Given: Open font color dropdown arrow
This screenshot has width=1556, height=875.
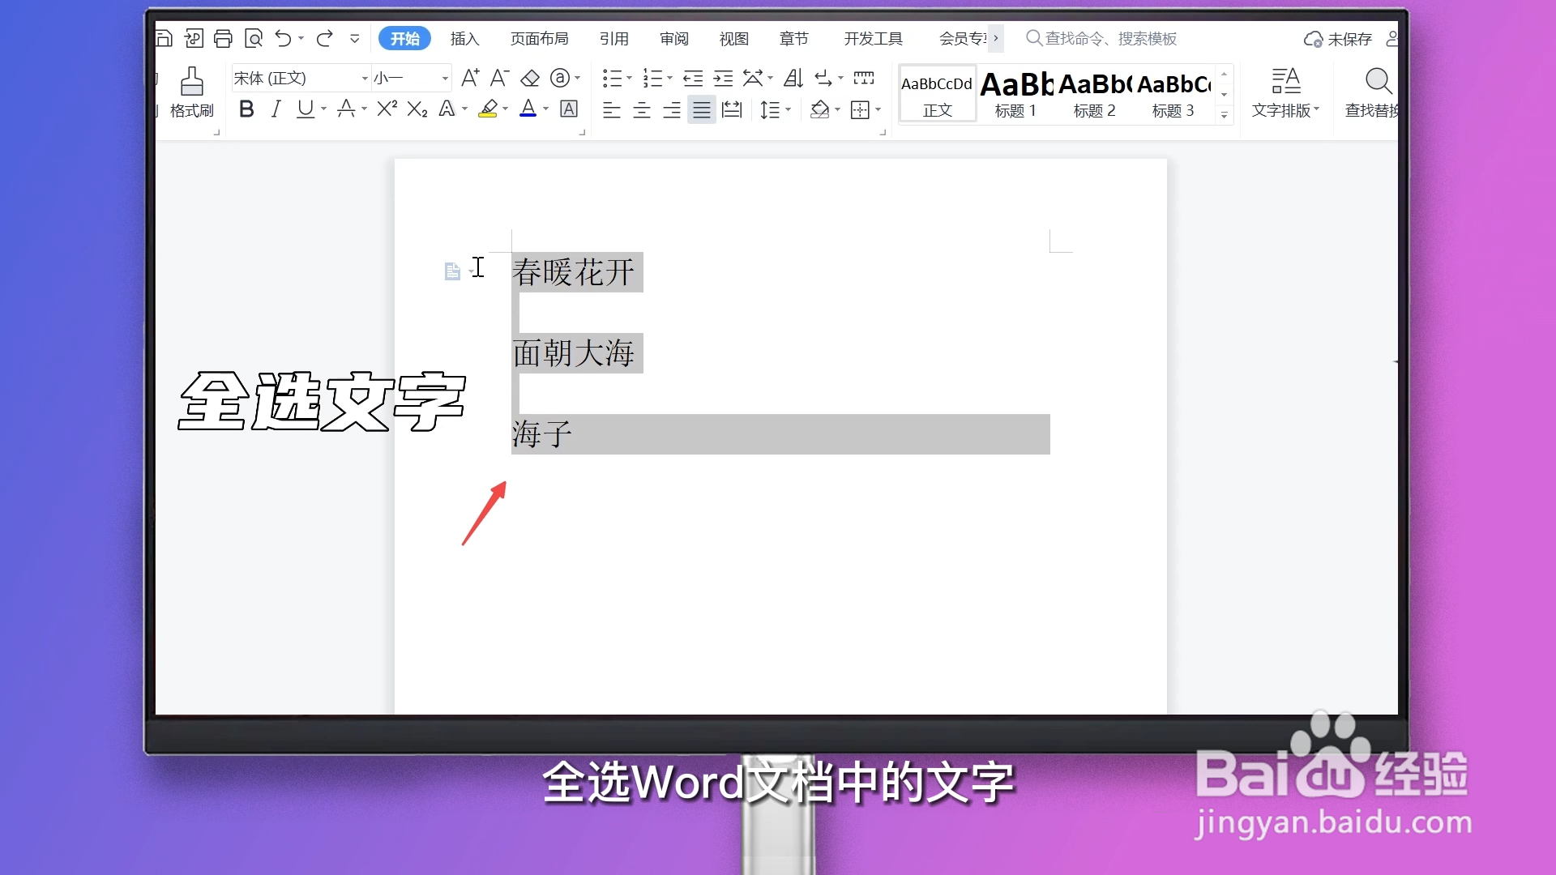Looking at the screenshot, I should tap(545, 109).
